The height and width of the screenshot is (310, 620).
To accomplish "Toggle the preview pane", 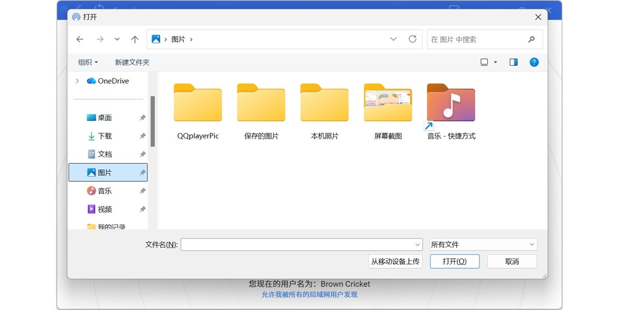I will [x=513, y=61].
